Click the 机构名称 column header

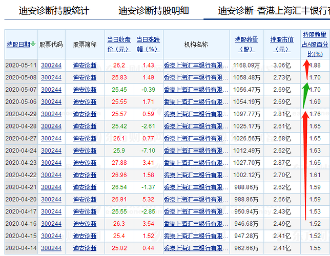pyautogui.click(x=196, y=45)
